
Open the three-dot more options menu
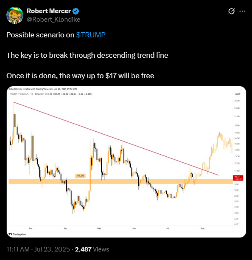(x=242, y=11)
